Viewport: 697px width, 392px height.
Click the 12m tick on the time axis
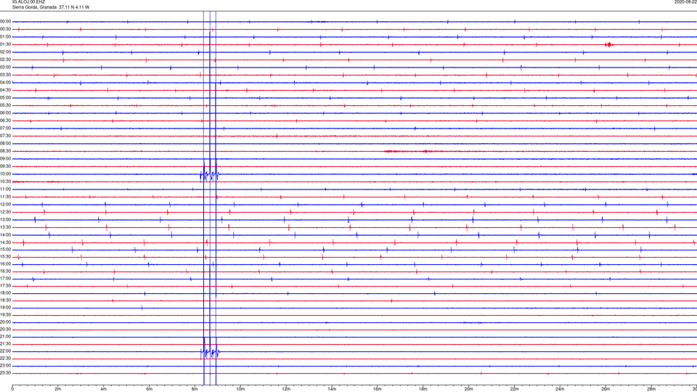(x=286, y=389)
